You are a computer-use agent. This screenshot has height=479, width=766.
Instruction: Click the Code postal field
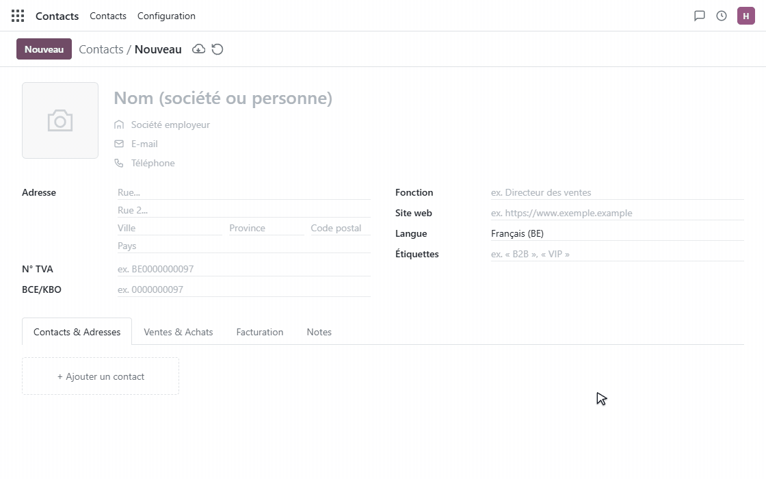click(x=341, y=229)
